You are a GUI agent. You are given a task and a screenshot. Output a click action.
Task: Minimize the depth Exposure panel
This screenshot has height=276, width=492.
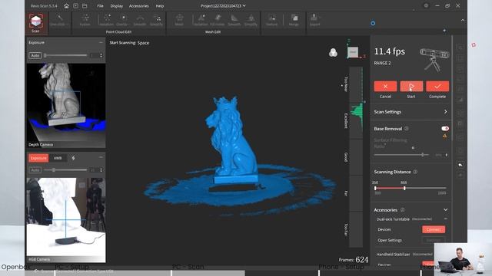101,43
